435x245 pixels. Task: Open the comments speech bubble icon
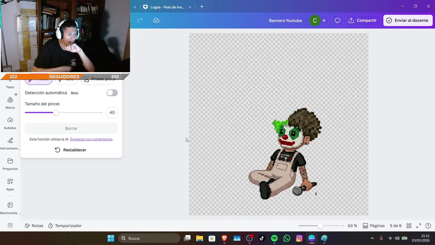(337, 20)
